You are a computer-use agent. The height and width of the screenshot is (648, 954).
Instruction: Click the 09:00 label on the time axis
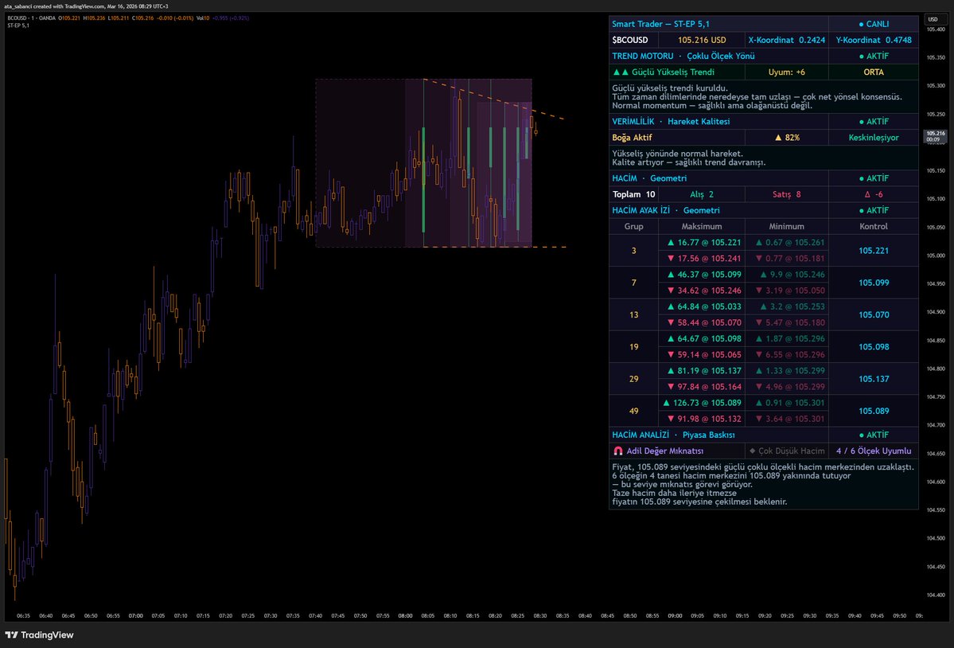pyautogui.click(x=675, y=615)
